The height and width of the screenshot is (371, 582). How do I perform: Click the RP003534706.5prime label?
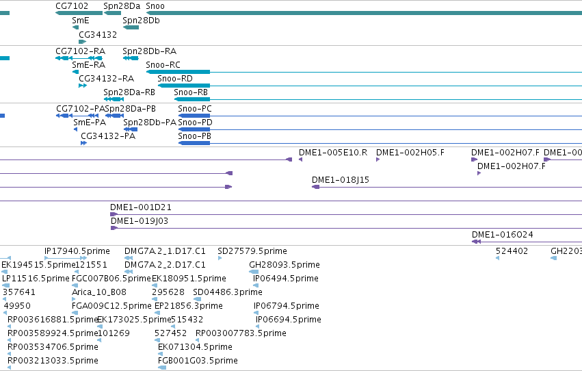[53, 348]
